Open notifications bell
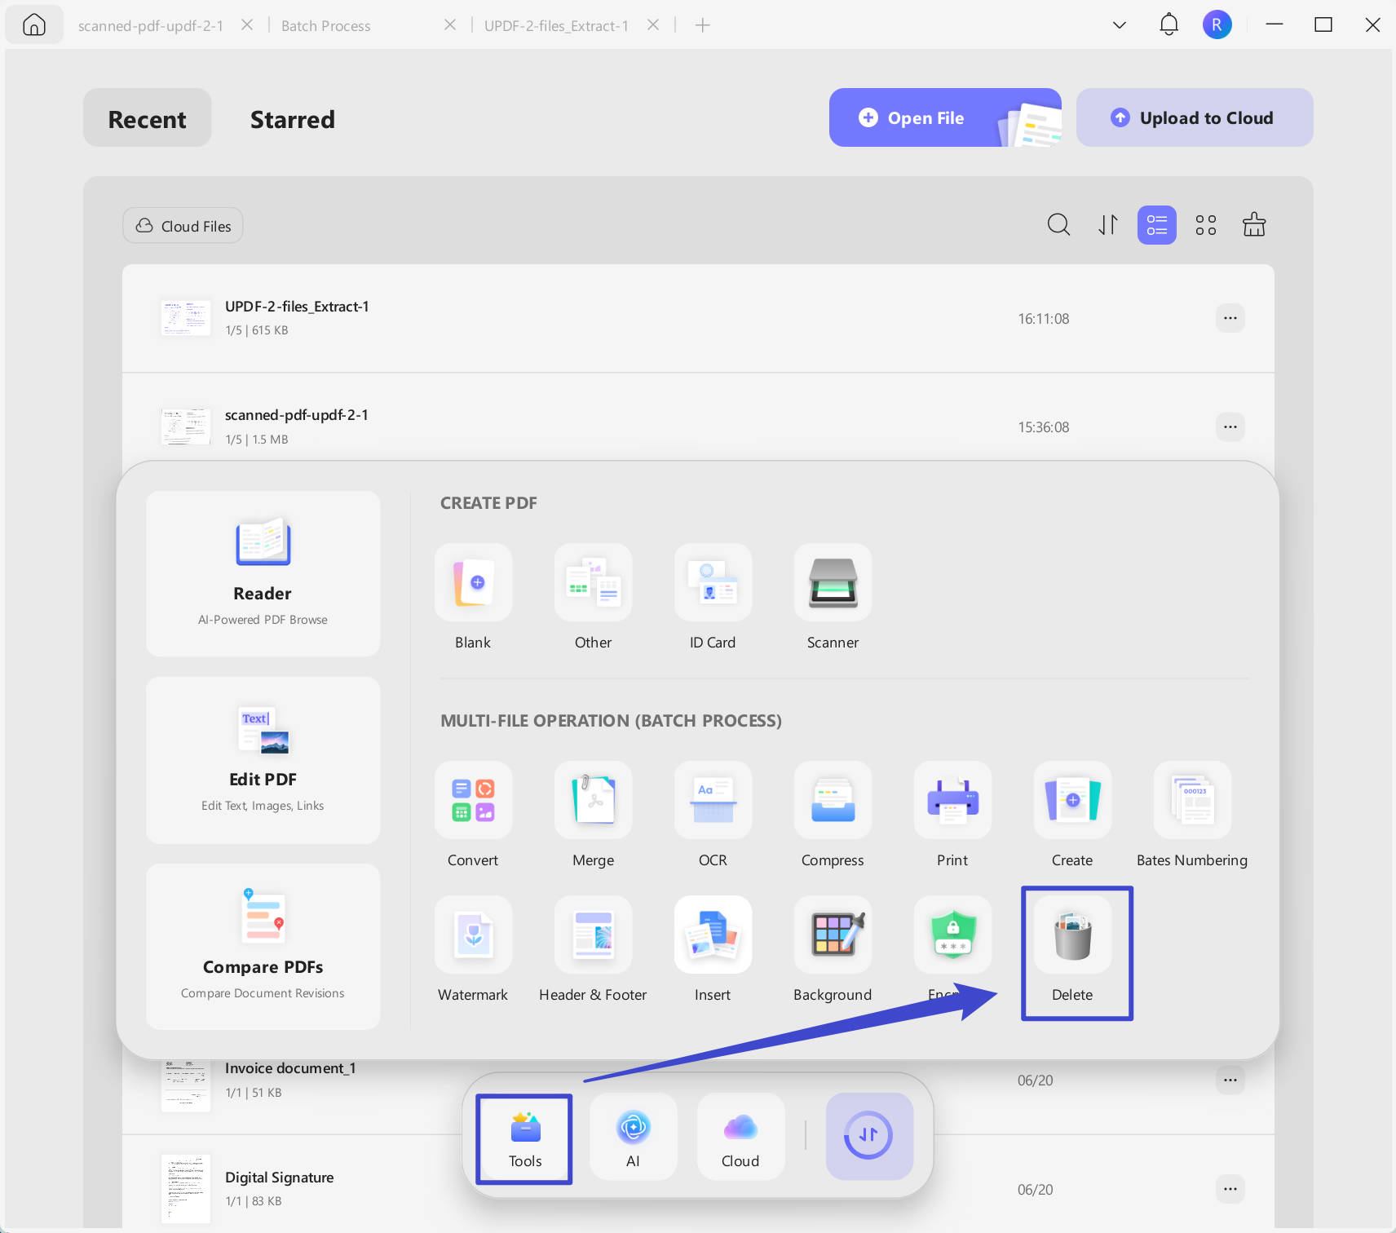Image resolution: width=1396 pixels, height=1233 pixels. point(1168,24)
